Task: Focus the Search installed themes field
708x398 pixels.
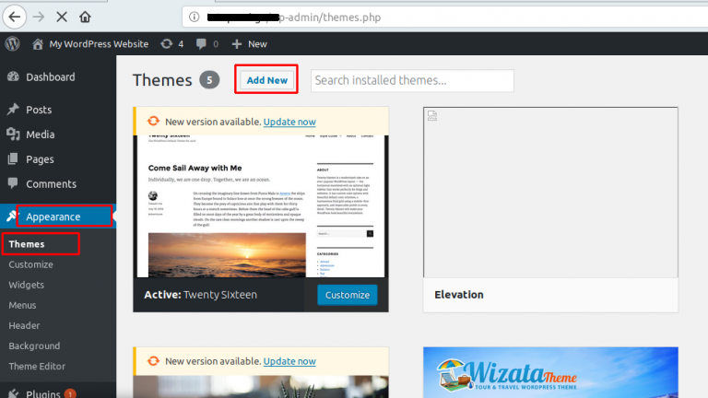Action: (412, 80)
